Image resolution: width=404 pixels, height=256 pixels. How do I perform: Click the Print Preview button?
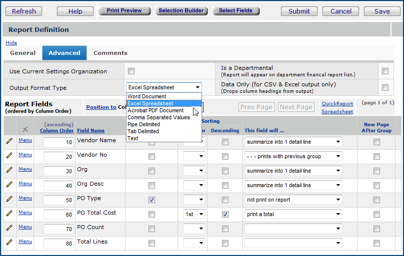pos(124,10)
